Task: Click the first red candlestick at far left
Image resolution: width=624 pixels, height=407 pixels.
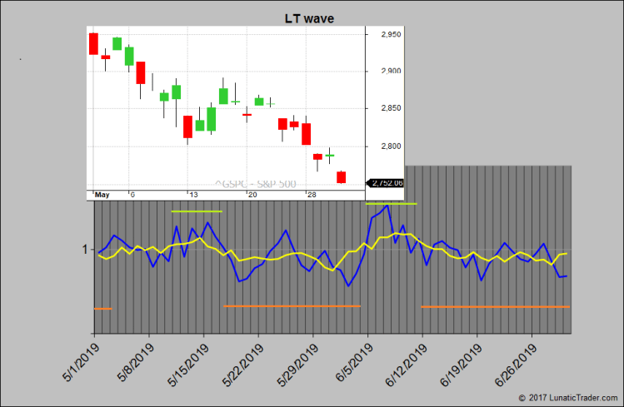Action: tap(93, 43)
